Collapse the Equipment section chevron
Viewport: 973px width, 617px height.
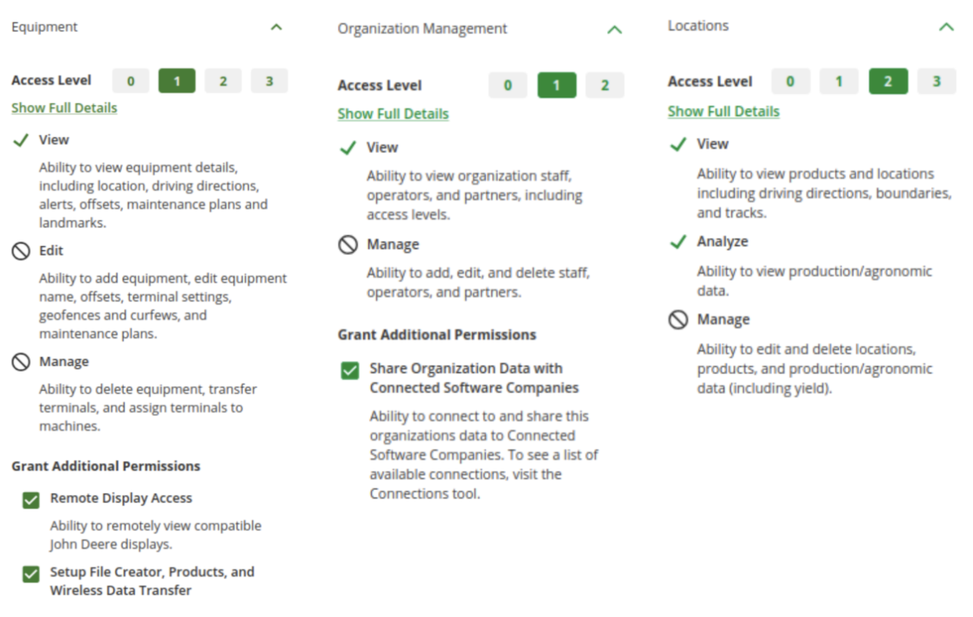(276, 27)
